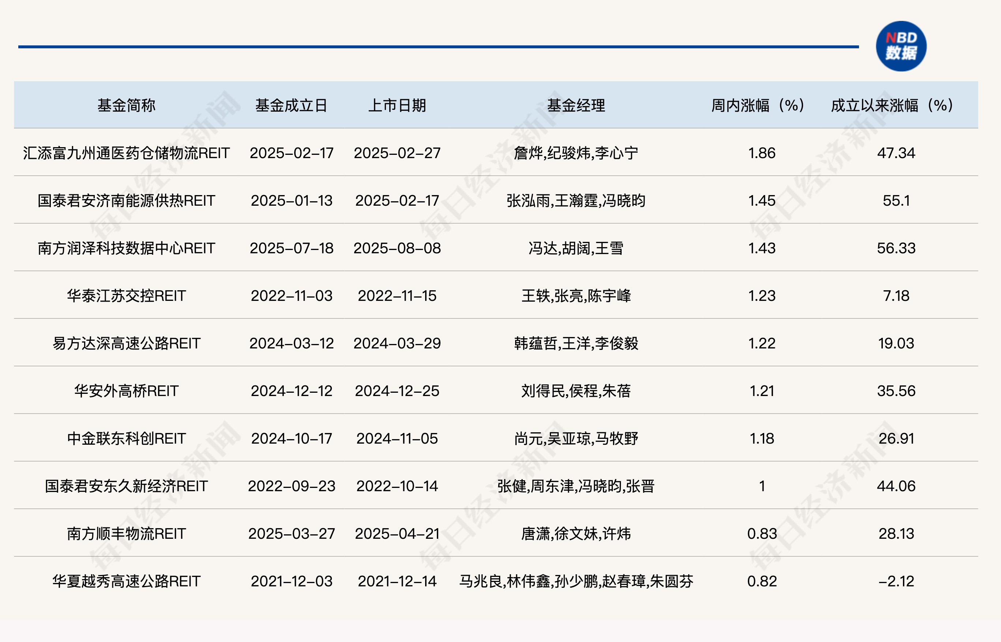Viewport: 1001px width, 642px height.
Task: Select 汇添富九州通医药仓储物流REIT fund name
Action: tap(126, 153)
